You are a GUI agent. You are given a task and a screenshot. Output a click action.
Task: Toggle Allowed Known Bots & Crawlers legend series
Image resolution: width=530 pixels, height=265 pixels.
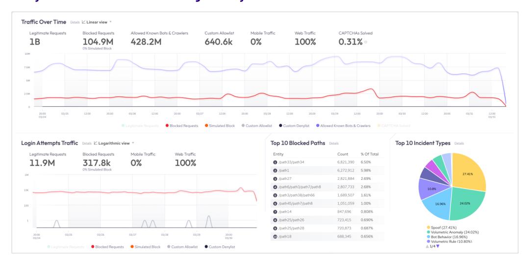(343, 125)
